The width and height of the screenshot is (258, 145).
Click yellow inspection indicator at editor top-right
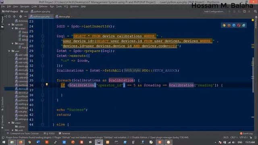[253, 20]
